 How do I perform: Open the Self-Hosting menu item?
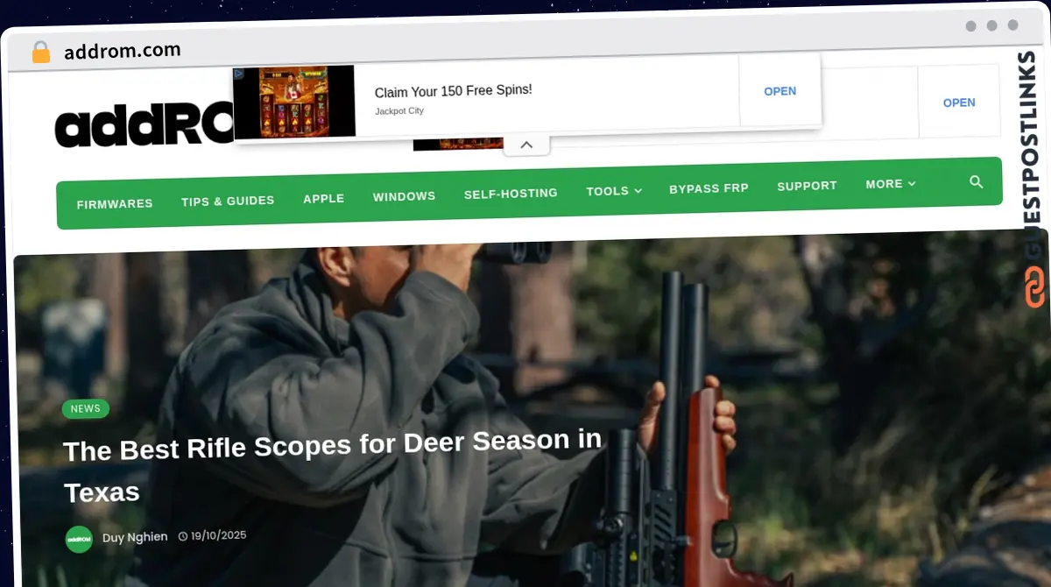coord(511,194)
